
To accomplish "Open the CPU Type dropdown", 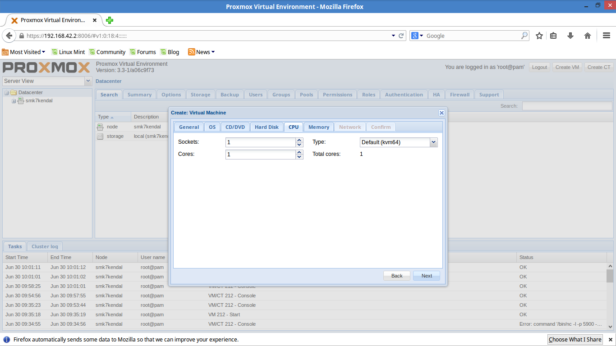I will click(x=433, y=142).
